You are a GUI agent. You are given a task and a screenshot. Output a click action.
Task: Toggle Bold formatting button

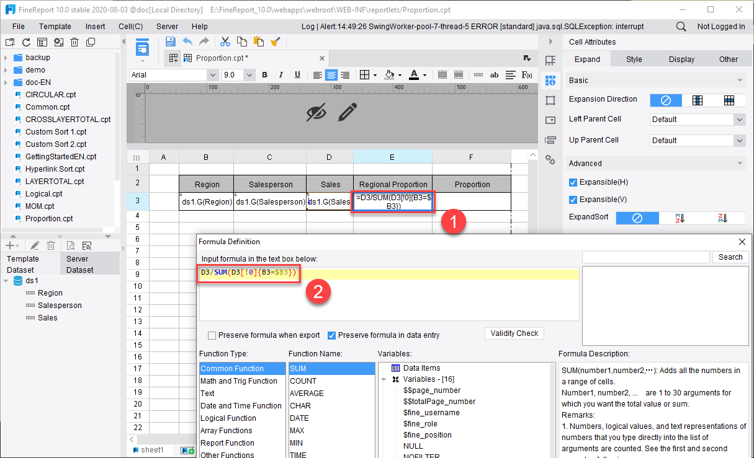tap(264, 75)
